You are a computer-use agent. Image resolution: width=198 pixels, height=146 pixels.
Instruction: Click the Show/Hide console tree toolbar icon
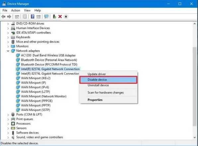17,17
